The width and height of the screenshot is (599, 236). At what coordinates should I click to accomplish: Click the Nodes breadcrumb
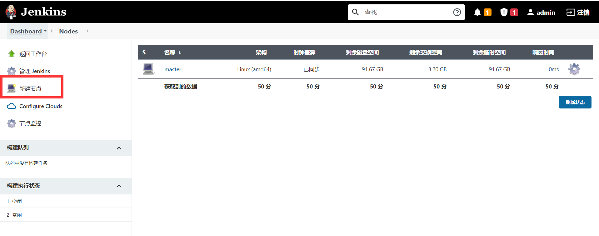(68, 31)
